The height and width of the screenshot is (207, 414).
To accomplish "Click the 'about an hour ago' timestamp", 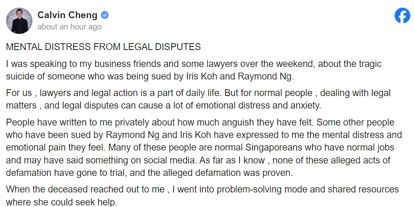I will coord(69,27).
